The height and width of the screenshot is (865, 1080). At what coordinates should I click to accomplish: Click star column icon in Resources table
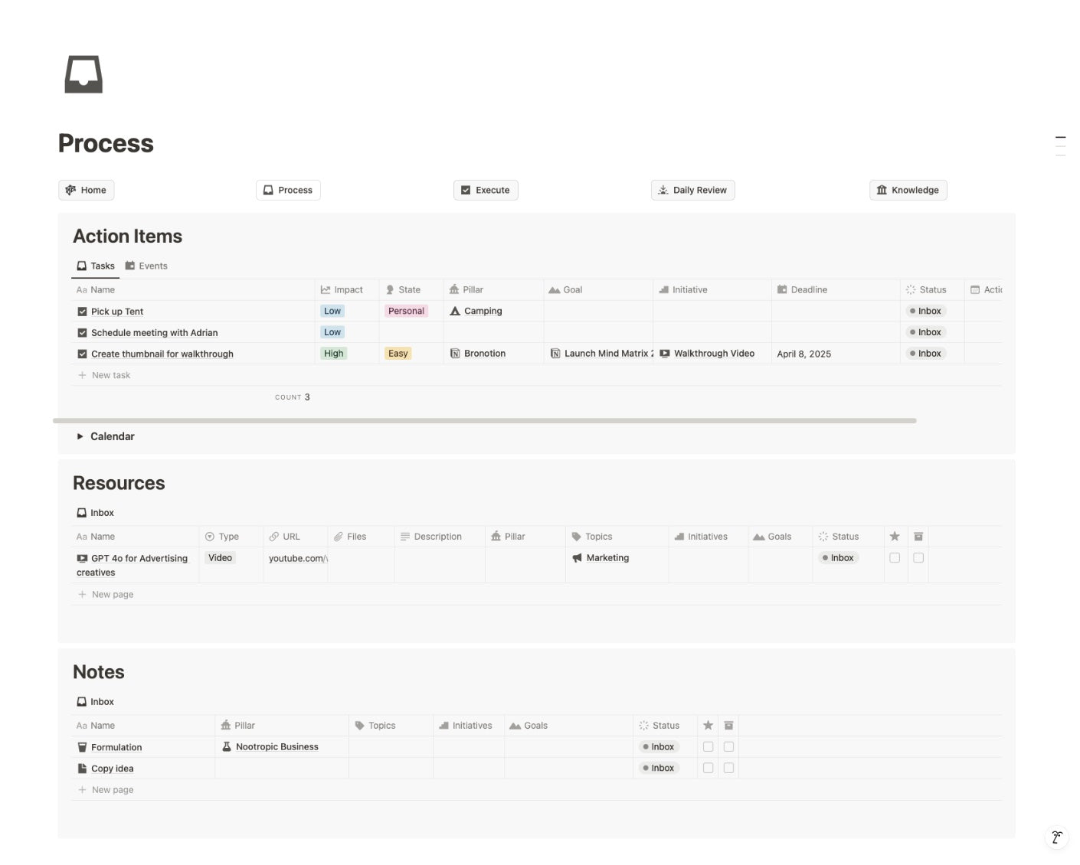894,537
